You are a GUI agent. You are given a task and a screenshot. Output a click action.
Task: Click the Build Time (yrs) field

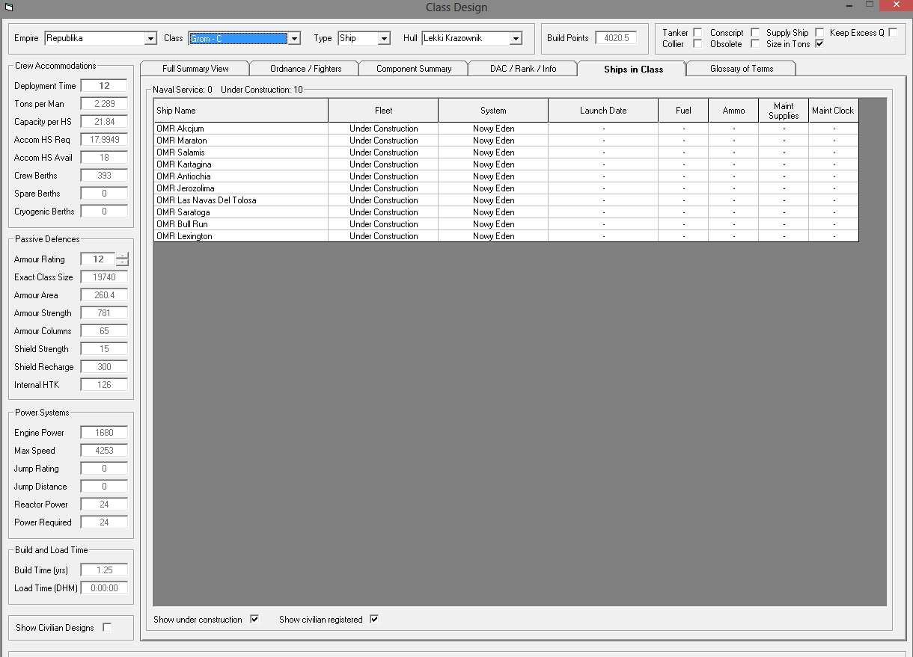(x=104, y=570)
